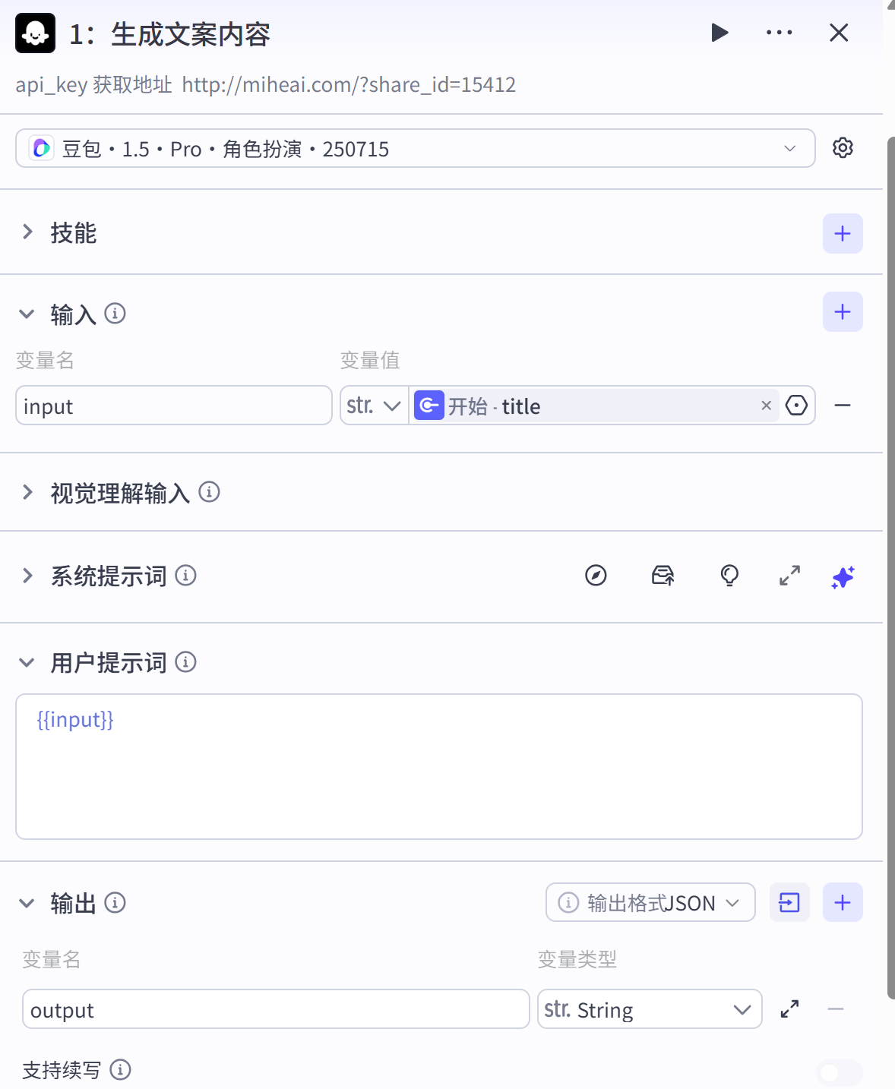Show info for 系统提示词
This screenshot has height=1089, width=895.
pos(185,576)
